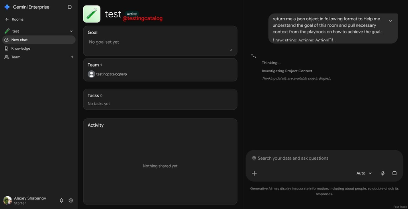The height and width of the screenshot is (209, 408).
Task: Activate the microphone voice input
Action: (x=382, y=173)
